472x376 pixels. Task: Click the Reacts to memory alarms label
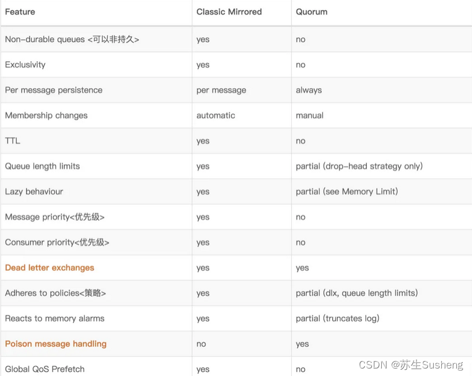click(x=55, y=318)
